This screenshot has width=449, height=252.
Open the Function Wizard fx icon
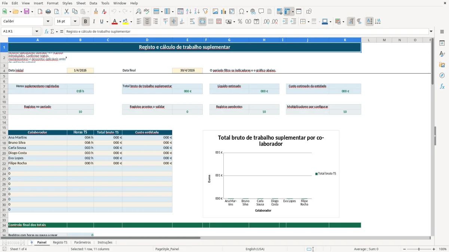46,32
